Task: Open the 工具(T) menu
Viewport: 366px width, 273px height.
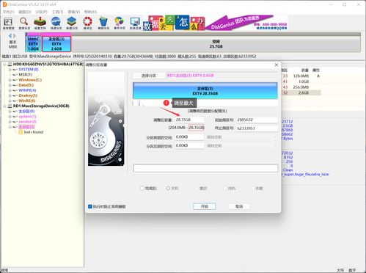Action: (x=58, y=12)
